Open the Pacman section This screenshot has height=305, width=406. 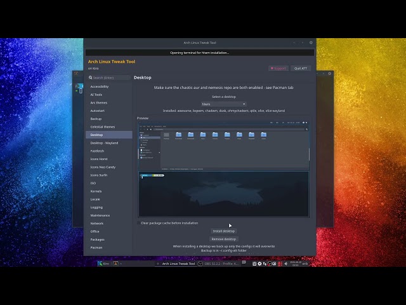click(x=108, y=247)
